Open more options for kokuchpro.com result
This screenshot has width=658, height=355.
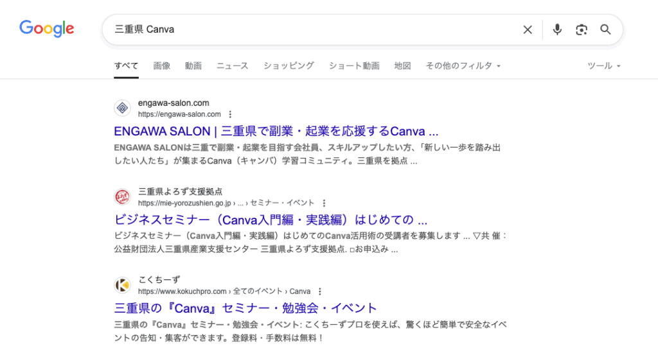(320, 291)
